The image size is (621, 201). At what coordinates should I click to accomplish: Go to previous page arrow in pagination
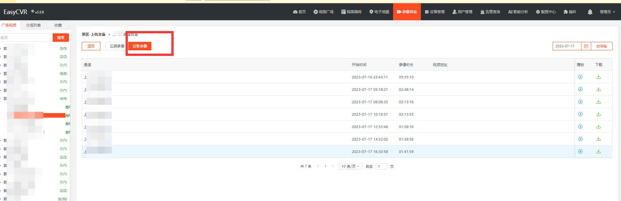318,166
